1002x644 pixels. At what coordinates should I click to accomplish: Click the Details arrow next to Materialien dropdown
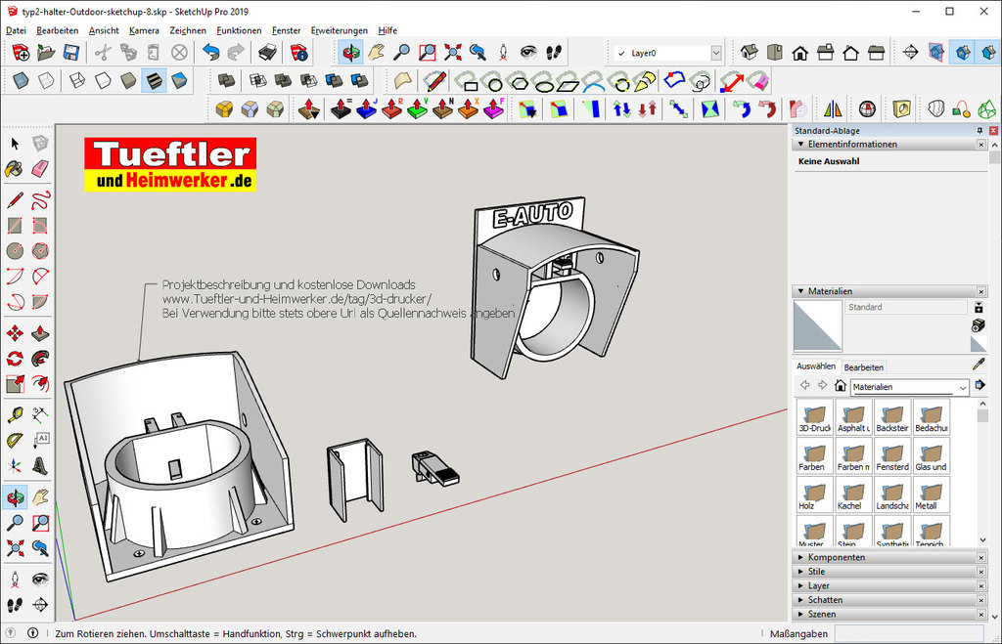[979, 385]
